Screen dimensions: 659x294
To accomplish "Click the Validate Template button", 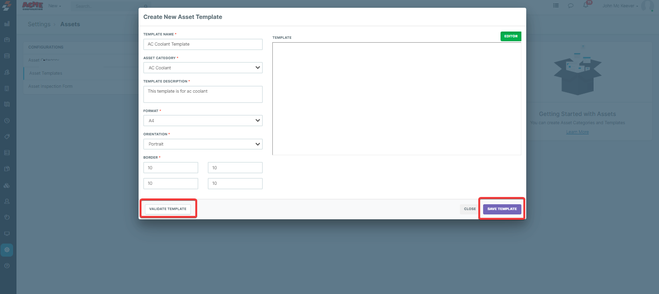I will [x=168, y=209].
